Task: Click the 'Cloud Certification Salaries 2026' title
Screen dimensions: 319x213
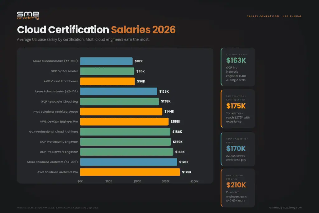Action: [96, 30]
